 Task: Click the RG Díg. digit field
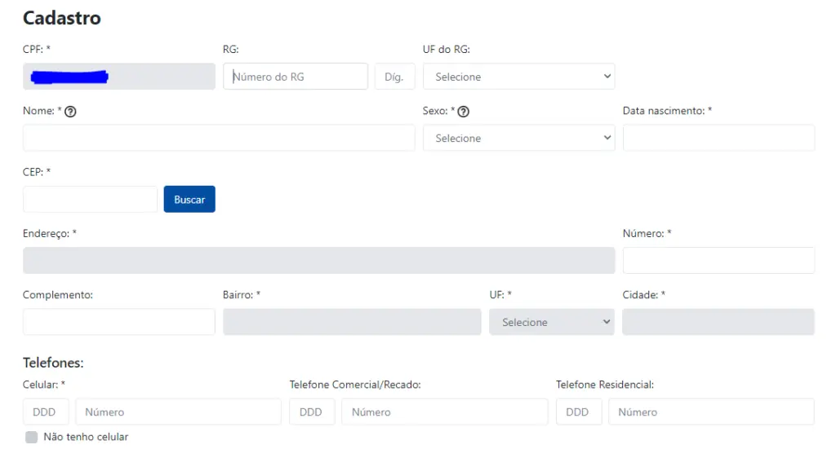tap(394, 77)
